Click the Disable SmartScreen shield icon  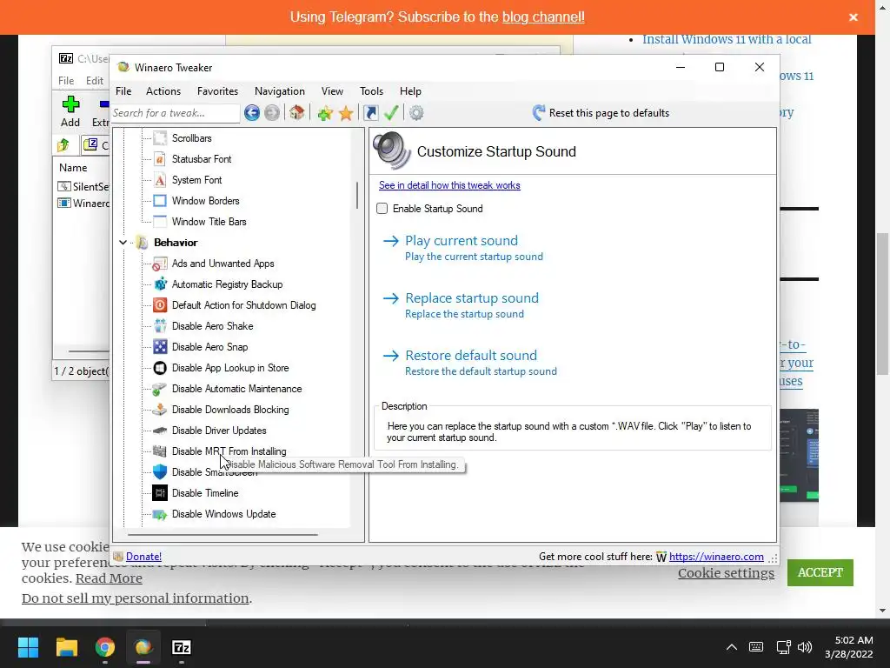(x=160, y=472)
